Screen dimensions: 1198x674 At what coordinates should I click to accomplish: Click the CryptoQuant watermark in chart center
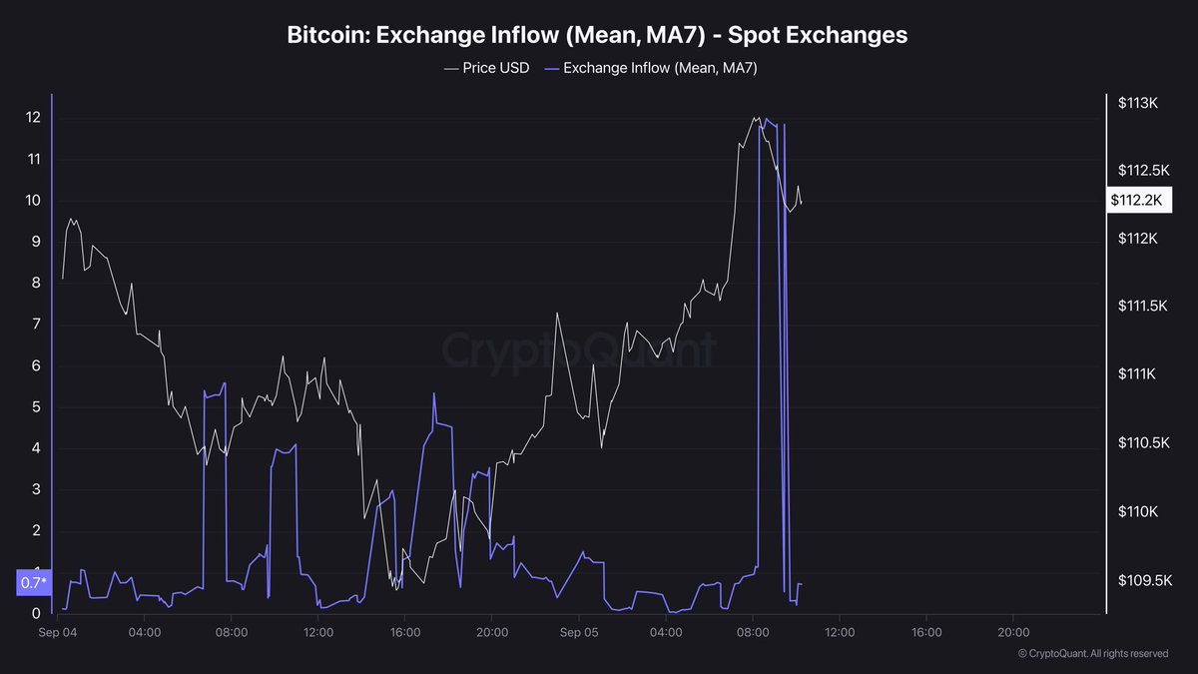pyautogui.click(x=579, y=351)
